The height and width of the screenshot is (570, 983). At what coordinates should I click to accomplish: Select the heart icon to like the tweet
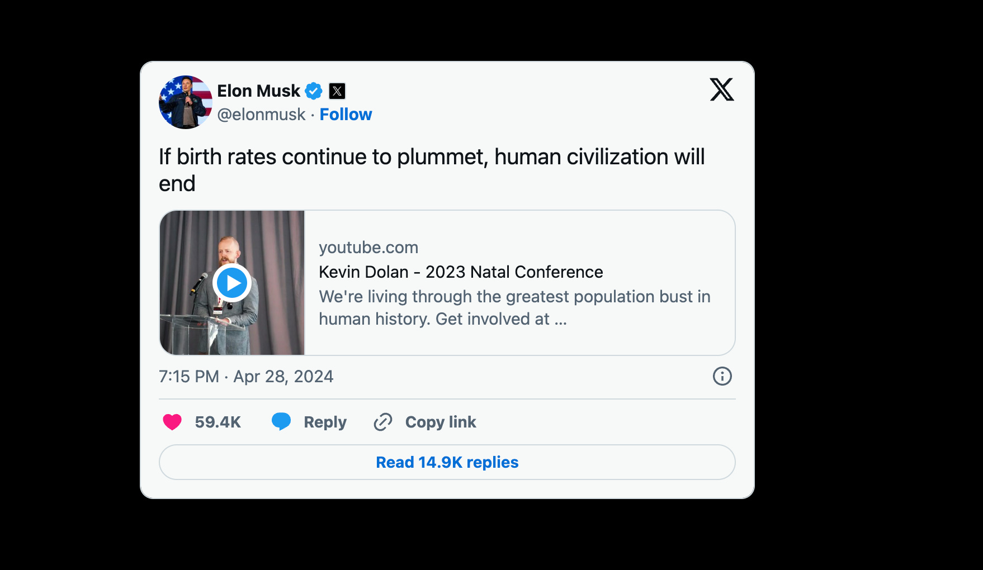point(172,422)
